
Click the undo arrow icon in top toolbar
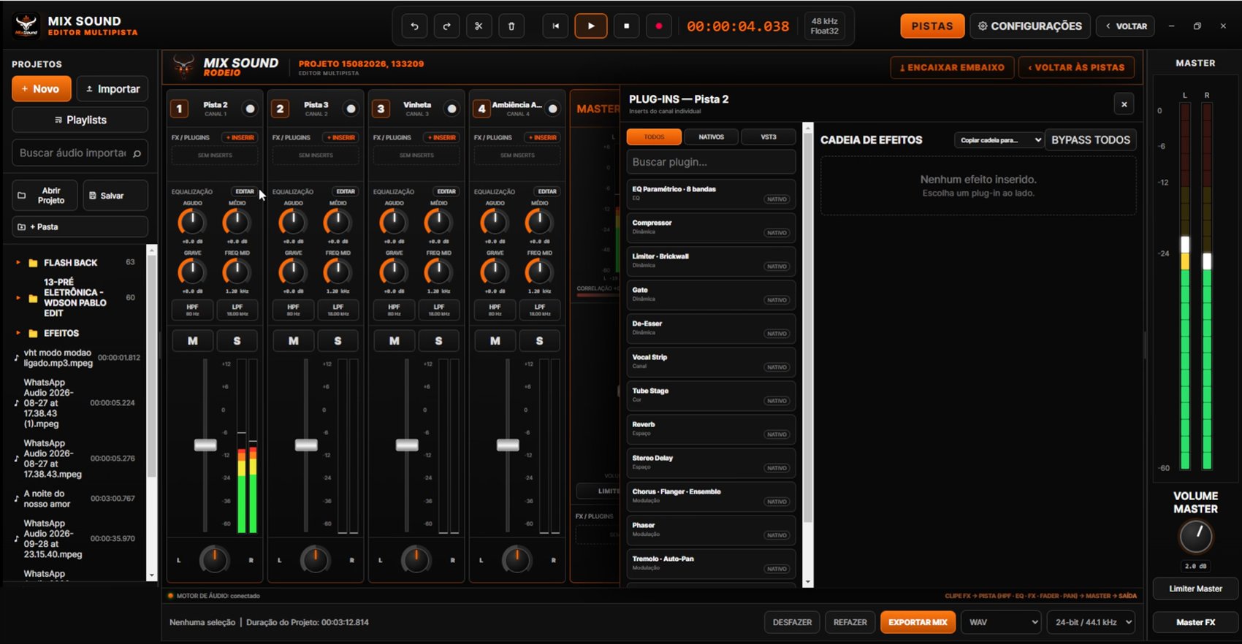(414, 26)
